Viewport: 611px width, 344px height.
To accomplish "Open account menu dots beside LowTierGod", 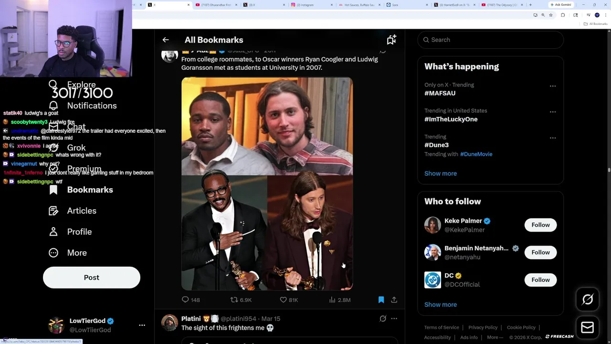I will [142, 325].
